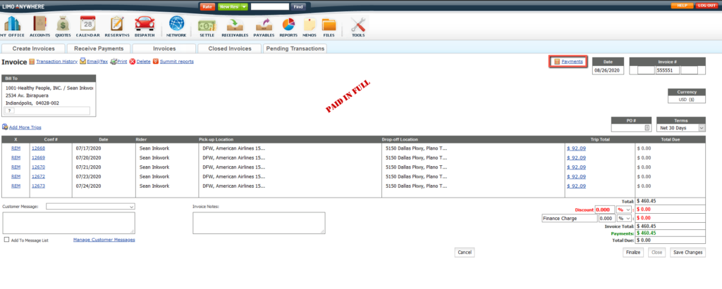Open the Network globe icon
Image resolution: width=722 pixels, height=289 pixels.
176,23
